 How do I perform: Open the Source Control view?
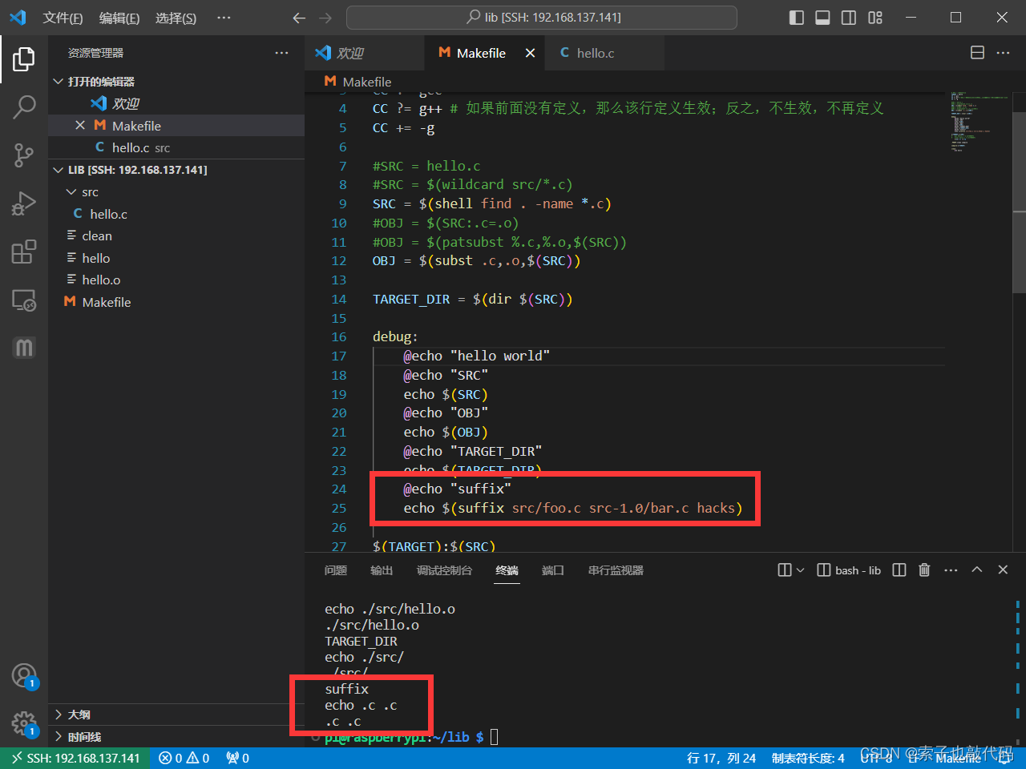[24, 155]
